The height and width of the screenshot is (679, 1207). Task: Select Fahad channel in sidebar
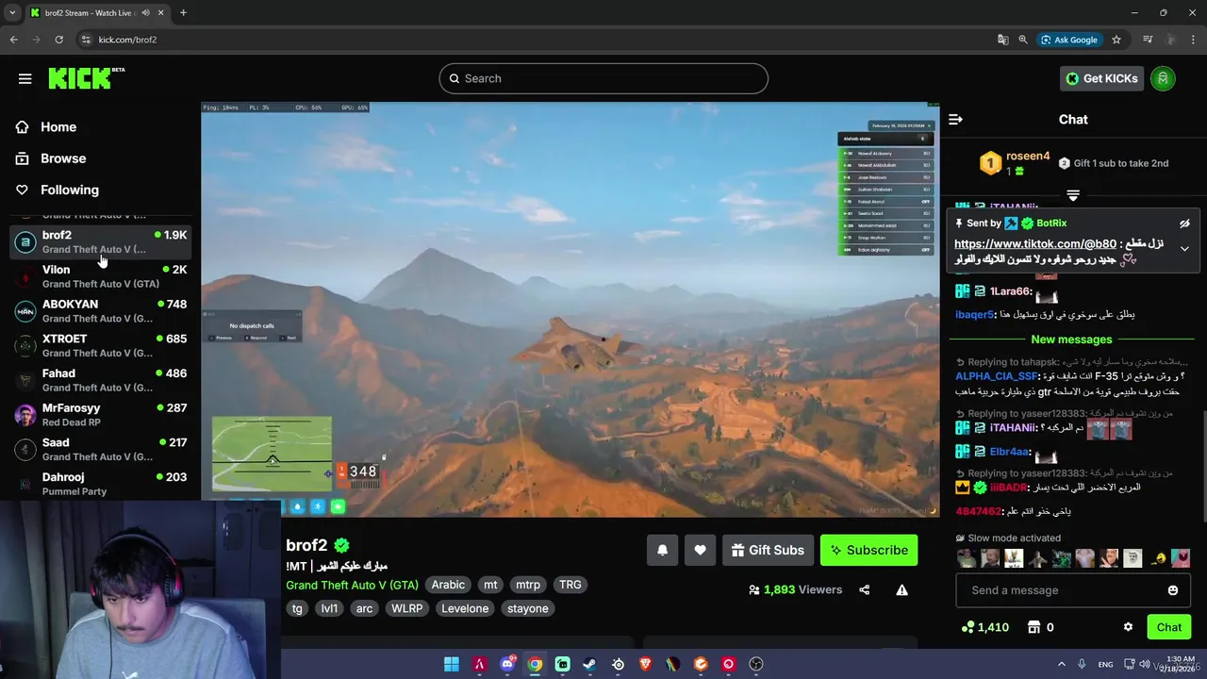(x=101, y=380)
